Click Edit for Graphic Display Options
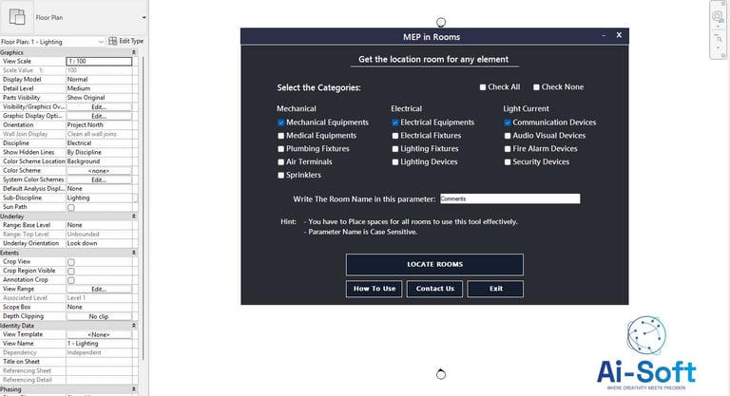Screen dimensions: 730x396 (99, 116)
